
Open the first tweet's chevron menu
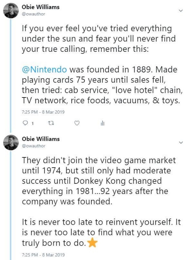point(181,10)
